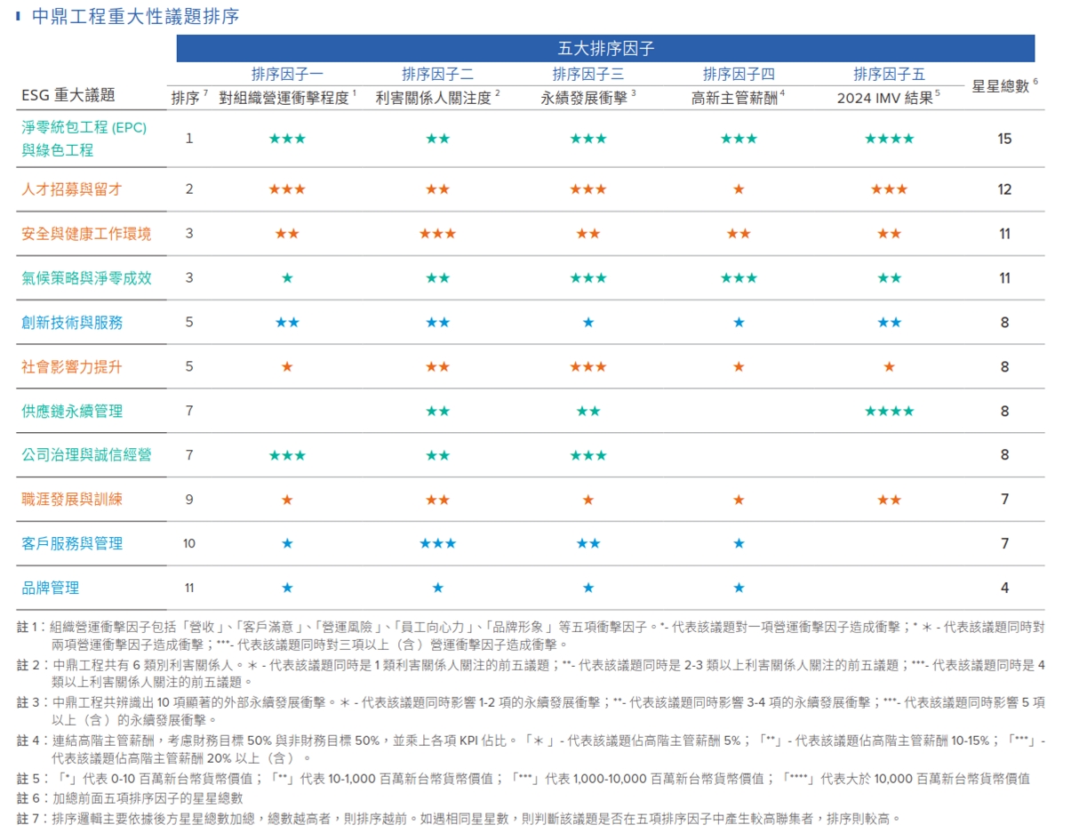Click the 排序因子三 label
This screenshot has height=833, width=1087.
(x=587, y=74)
